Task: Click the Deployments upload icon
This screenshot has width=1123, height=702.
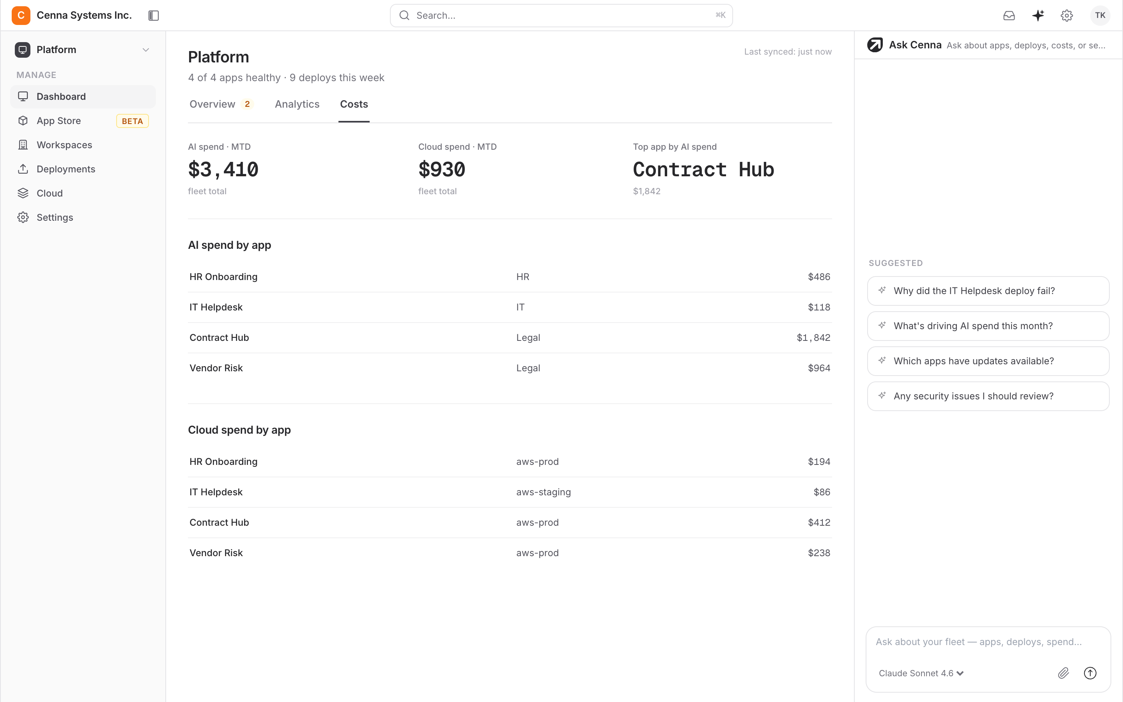Action: click(x=23, y=169)
